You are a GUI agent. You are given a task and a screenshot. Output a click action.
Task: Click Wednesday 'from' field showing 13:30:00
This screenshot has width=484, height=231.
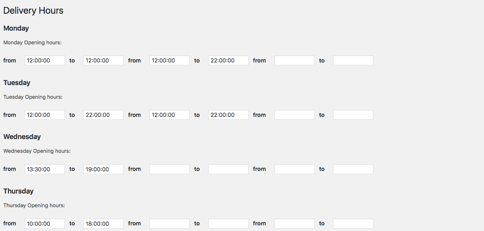tap(44, 169)
